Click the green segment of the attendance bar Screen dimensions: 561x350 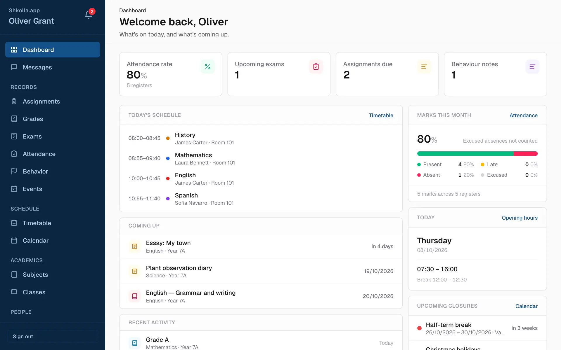click(465, 153)
